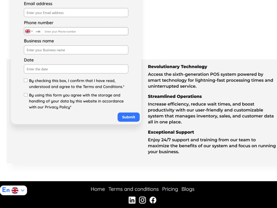Go to Home in the footer
The image size is (277, 208).
(98, 189)
